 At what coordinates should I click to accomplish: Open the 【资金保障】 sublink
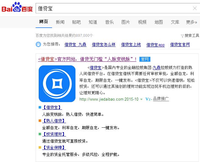54,147
